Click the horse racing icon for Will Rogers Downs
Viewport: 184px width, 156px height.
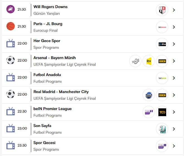pos(11,9)
